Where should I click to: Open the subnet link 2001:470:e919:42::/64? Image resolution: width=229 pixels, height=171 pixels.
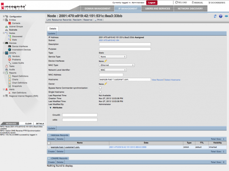[x=109, y=41]
